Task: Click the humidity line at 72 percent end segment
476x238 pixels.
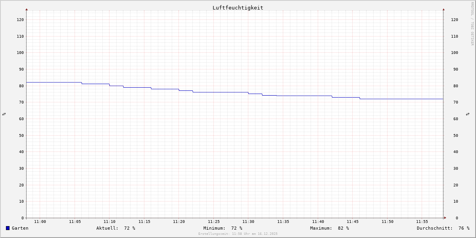Action: (401, 99)
